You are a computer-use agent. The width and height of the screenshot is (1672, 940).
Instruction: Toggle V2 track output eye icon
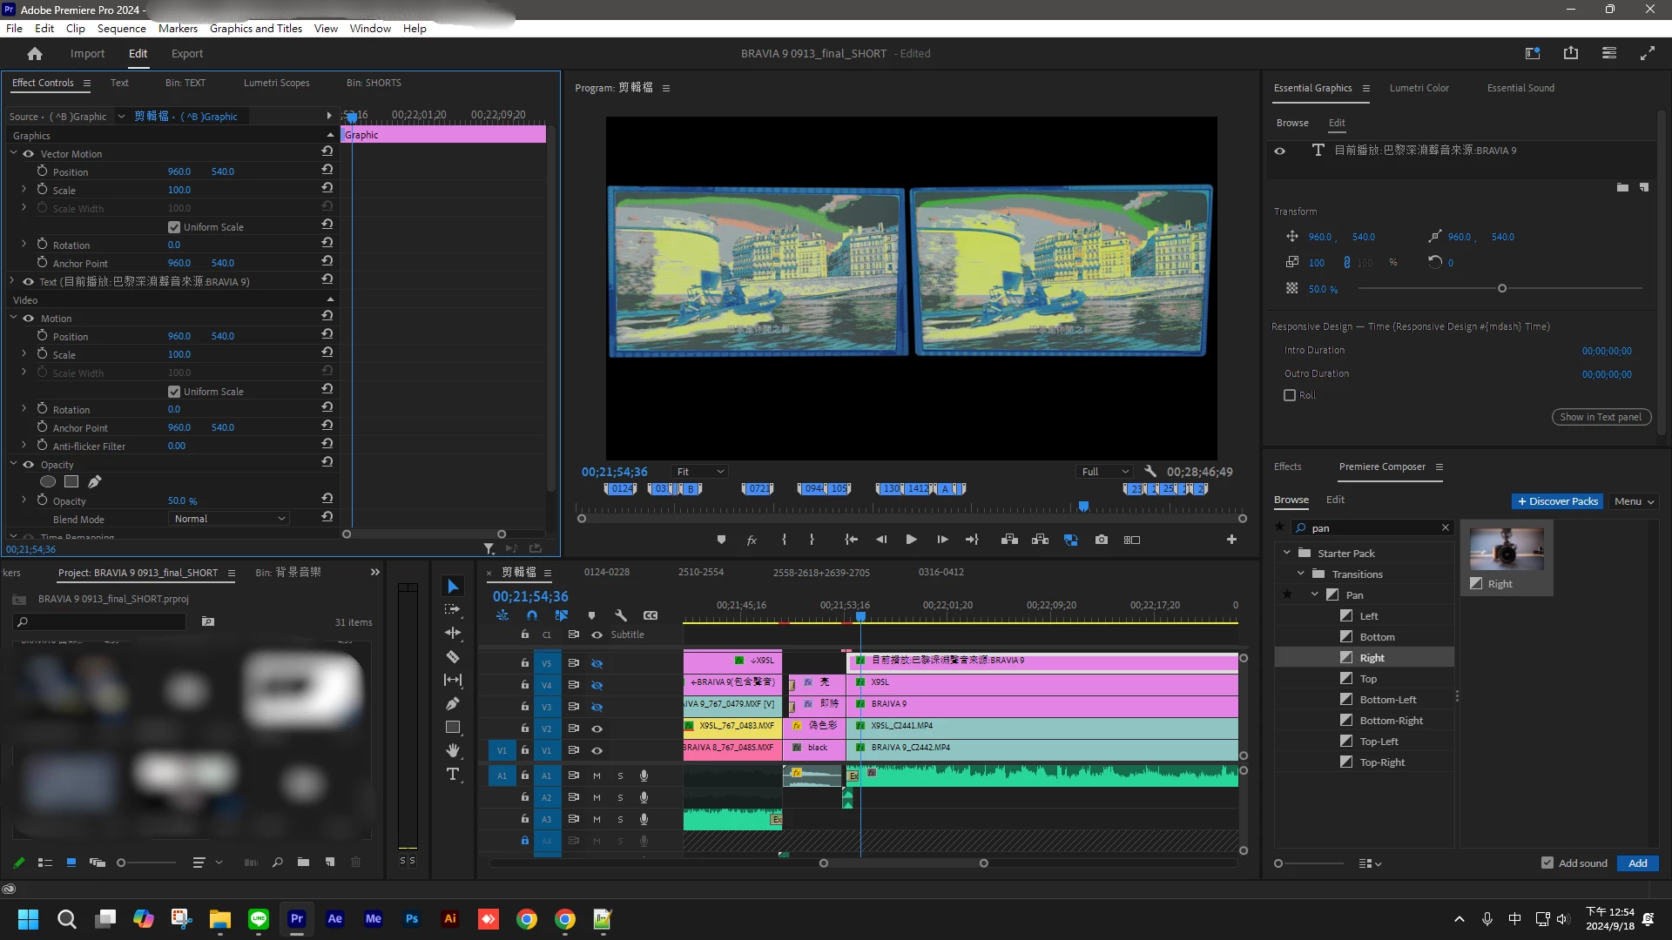coord(597,728)
